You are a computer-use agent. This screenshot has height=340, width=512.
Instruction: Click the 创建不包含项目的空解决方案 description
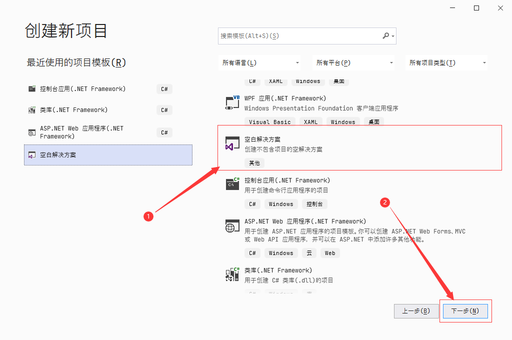[283, 149]
